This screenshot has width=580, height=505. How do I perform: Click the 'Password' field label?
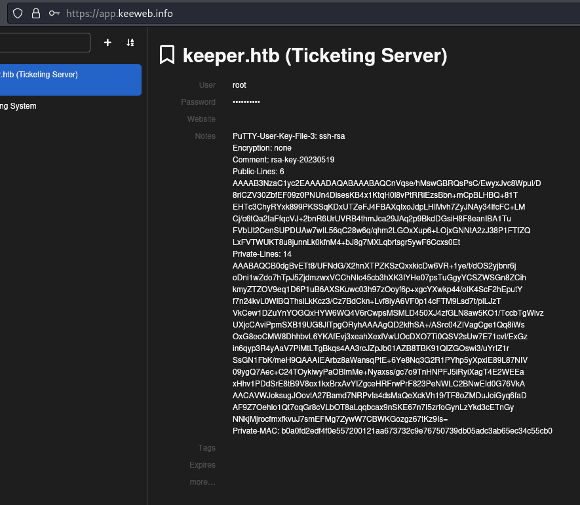[198, 102]
